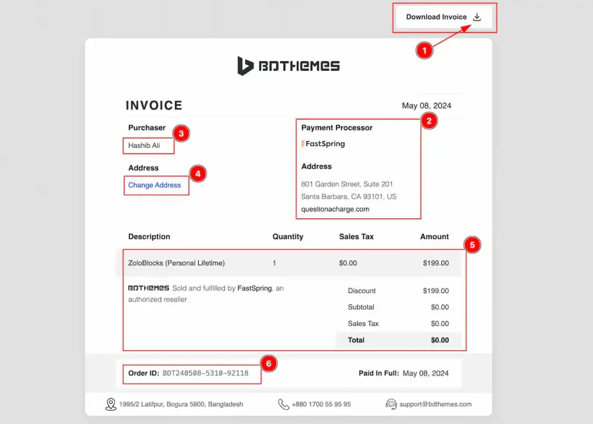Click the ZoloBlocks quantity value 1
This screenshot has width=593, height=424.
pyautogui.click(x=274, y=263)
